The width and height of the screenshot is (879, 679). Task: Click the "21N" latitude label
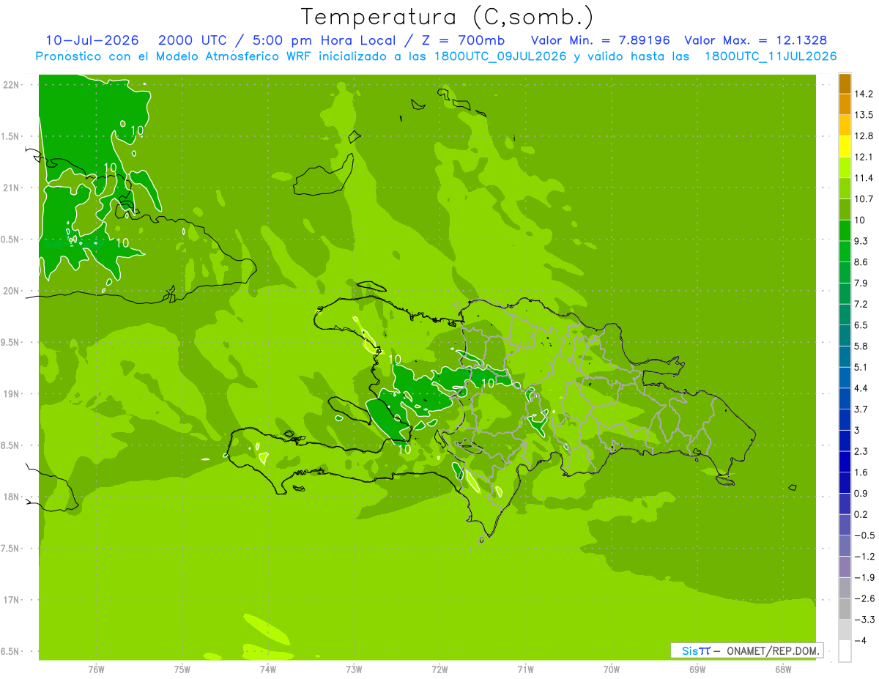tap(11, 188)
